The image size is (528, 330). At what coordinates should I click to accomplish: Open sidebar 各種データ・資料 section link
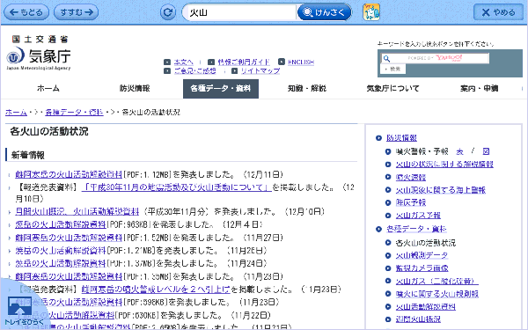[x=416, y=229]
